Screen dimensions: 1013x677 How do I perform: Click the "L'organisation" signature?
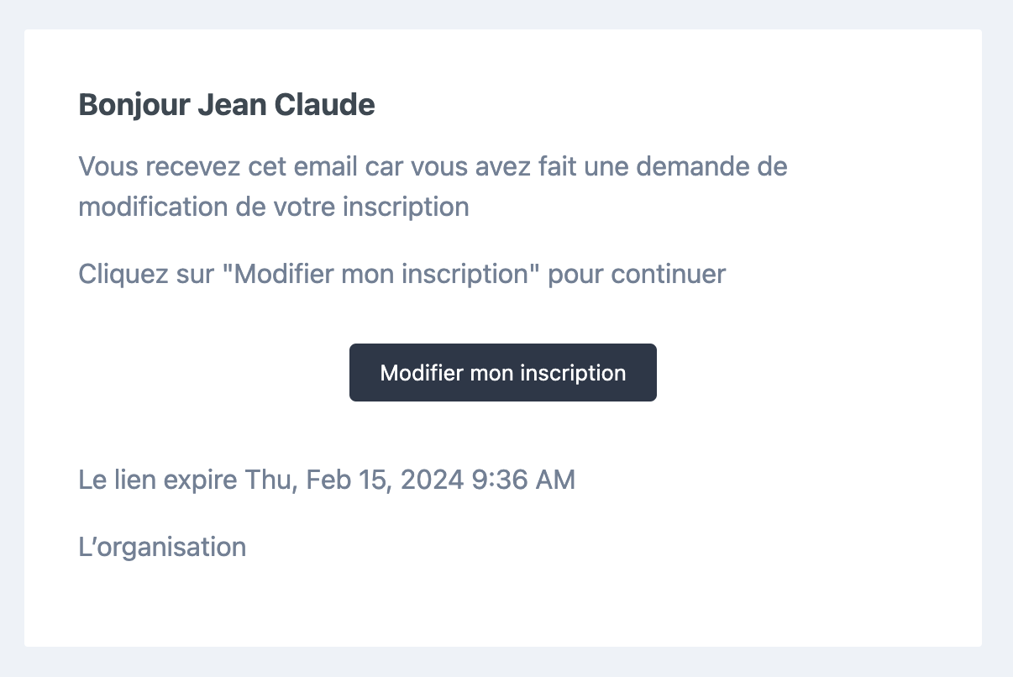click(x=162, y=548)
